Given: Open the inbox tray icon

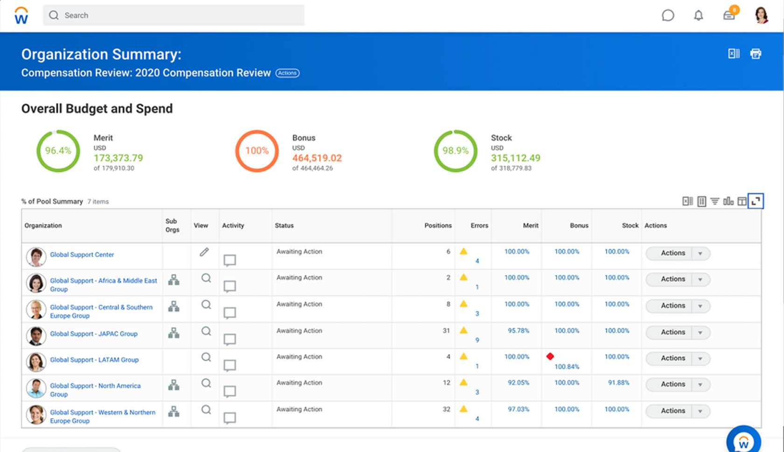Looking at the screenshot, I should point(729,15).
